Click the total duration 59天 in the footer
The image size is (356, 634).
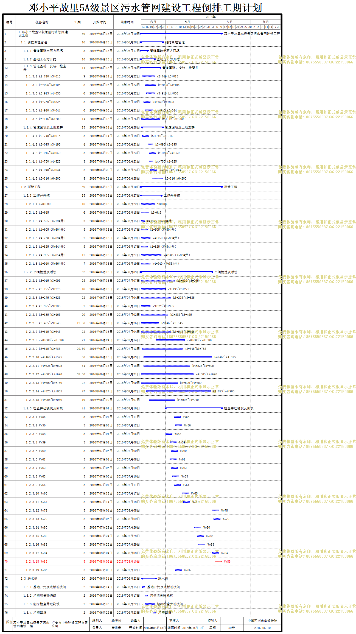click(232, 628)
